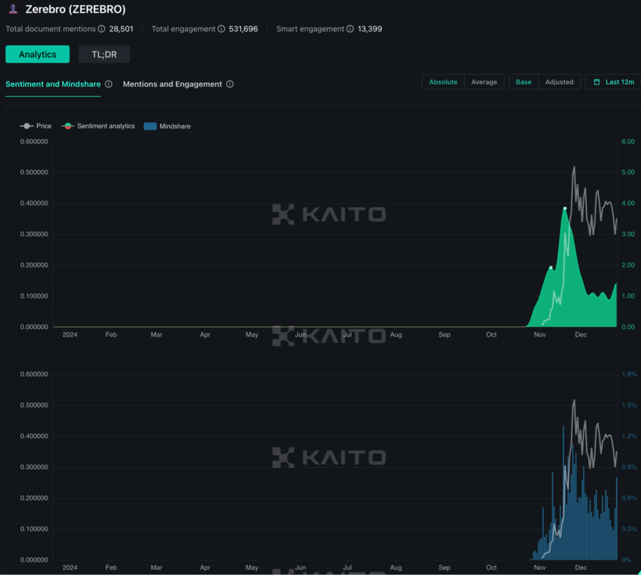Switch to the TL;DR tab
Image resolution: width=641 pixels, height=575 pixels.
click(105, 54)
